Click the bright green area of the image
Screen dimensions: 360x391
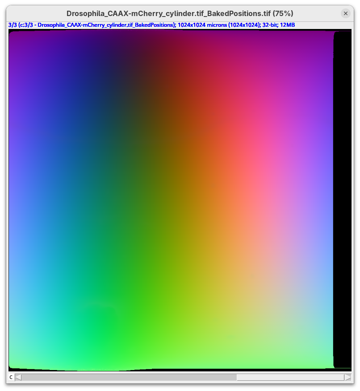tap(100, 330)
